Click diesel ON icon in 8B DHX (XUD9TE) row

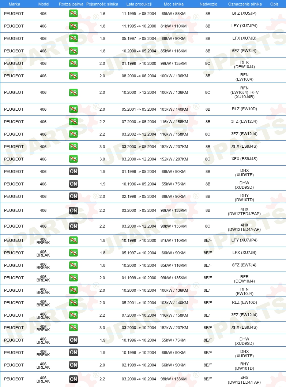[74, 172]
